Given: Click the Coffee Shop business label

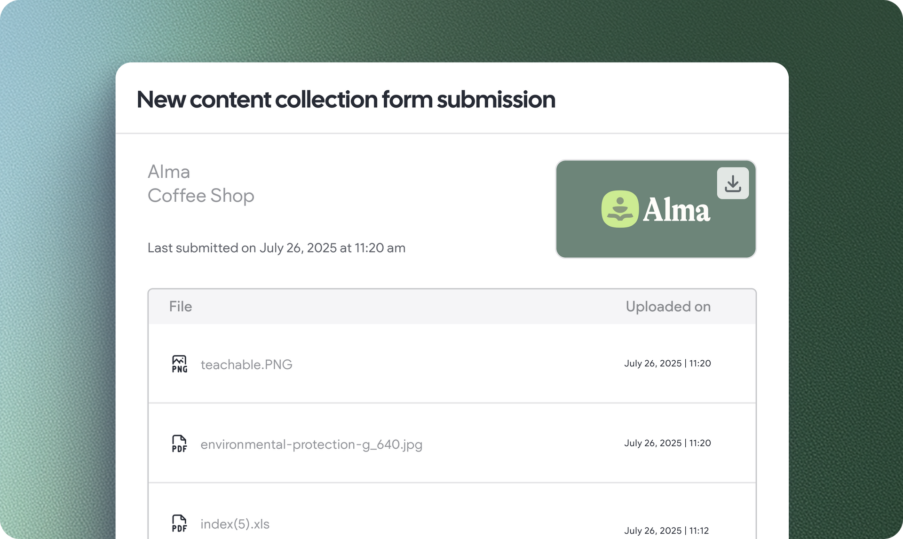Looking at the screenshot, I should [201, 196].
